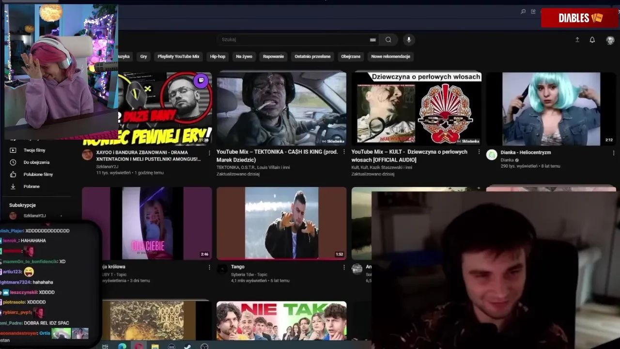The height and width of the screenshot is (349, 620).
Task: Select the Hip-hop filter chip
Action: pos(217,57)
